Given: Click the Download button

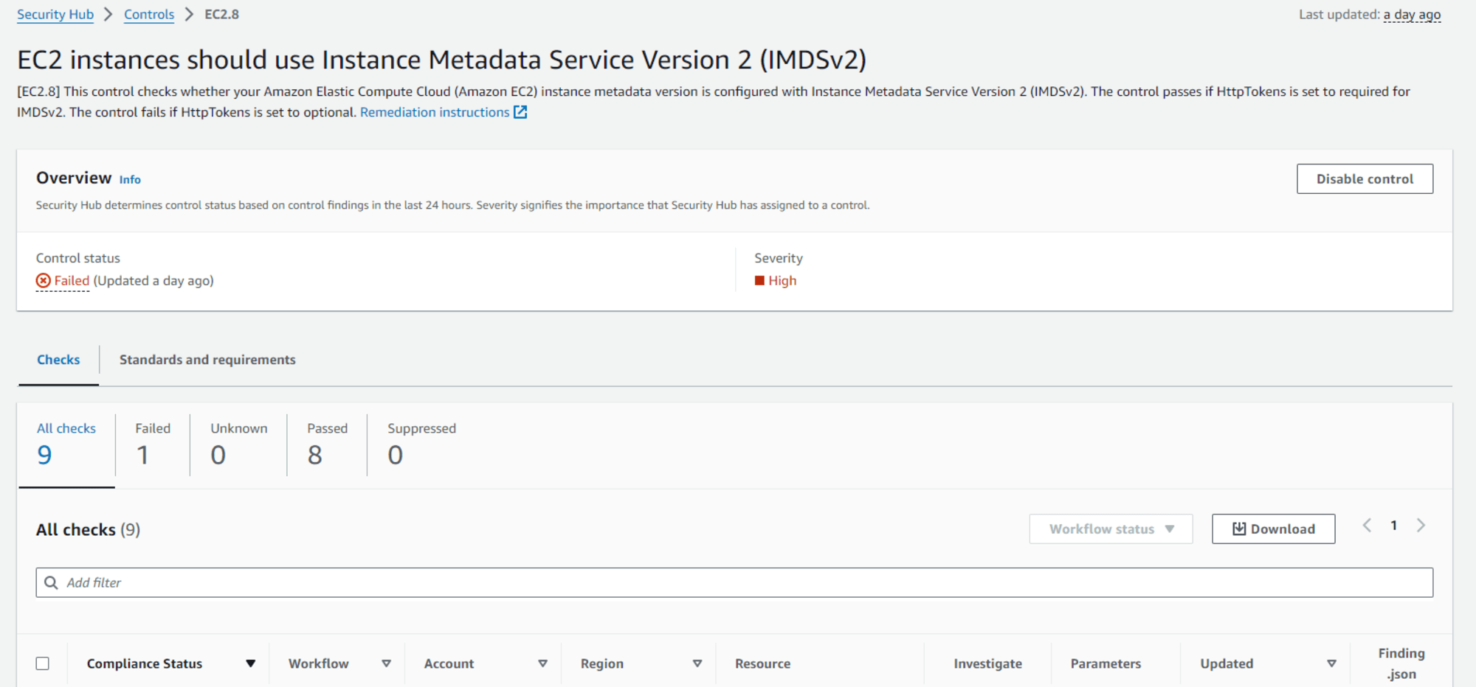Looking at the screenshot, I should [1273, 529].
